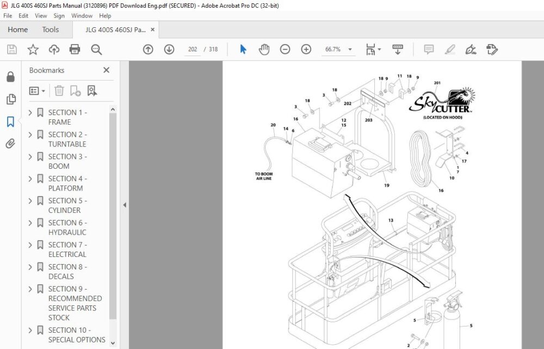The width and height of the screenshot is (544, 349).
Task: Open the Sign document pen tool
Action: [x=471, y=50]
